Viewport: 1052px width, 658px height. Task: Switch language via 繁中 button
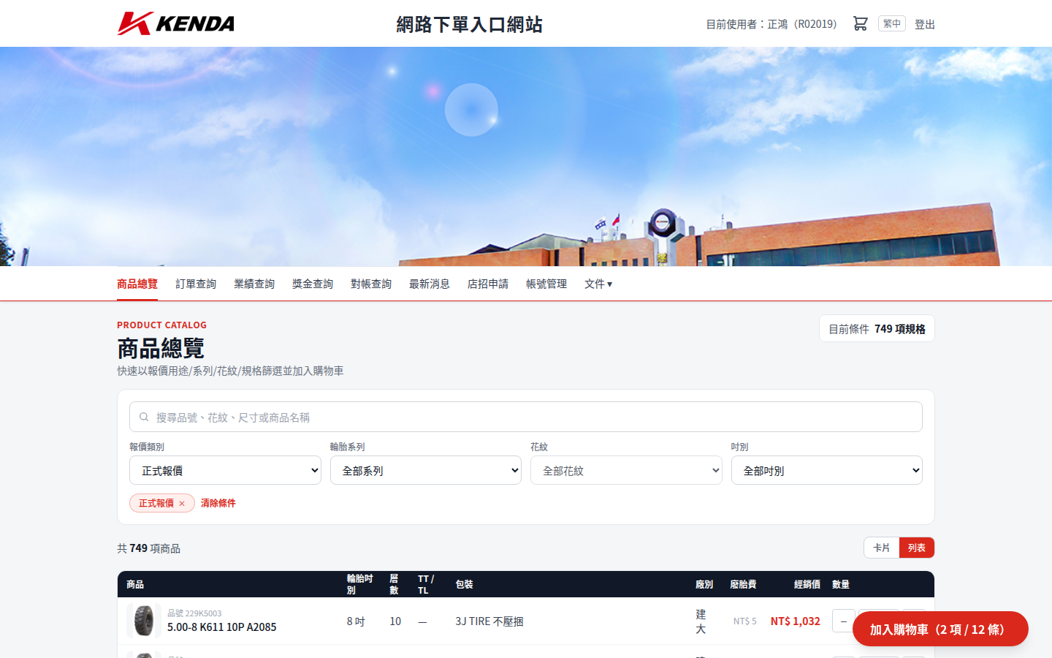(x=891, y=23)
